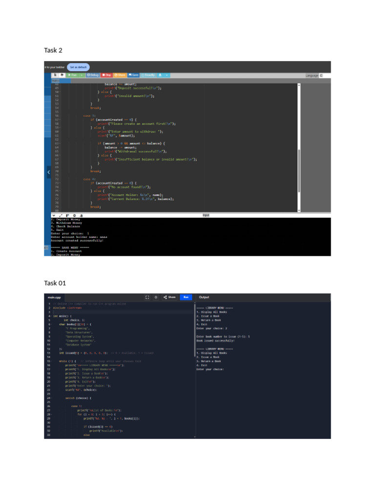The width and height of the screenshot is (375, 500).
Task: Click the scrollbar between editor and output
Action: (194, 330)
